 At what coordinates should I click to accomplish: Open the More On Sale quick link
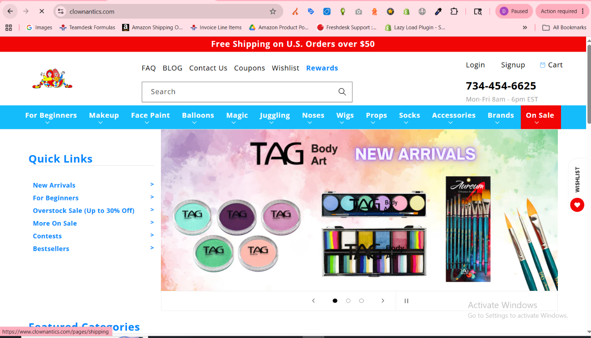[x=55, y=223]
